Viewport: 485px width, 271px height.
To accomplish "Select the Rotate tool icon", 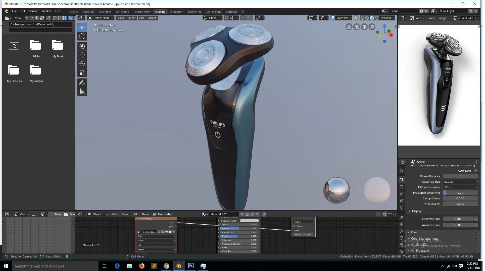I will [82, 64].
